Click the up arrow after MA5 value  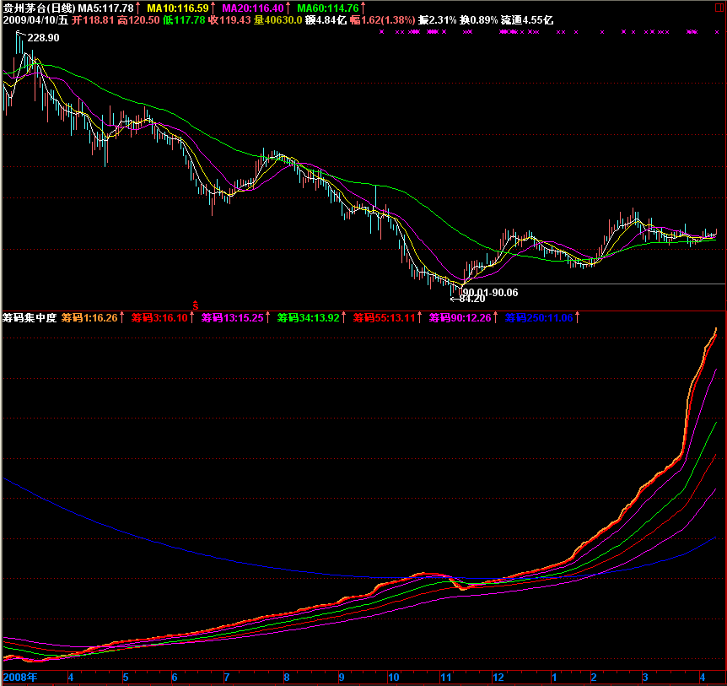pos(139,8)
